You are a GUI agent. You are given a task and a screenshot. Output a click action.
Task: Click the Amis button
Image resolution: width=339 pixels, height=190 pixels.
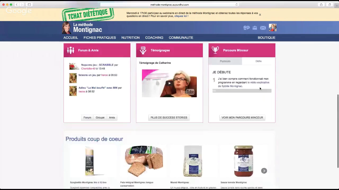click(112, 117)
